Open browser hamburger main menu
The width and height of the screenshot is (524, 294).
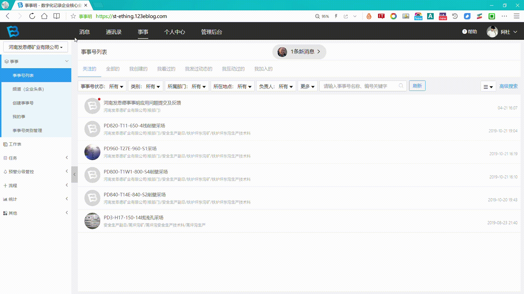(517, 16)
